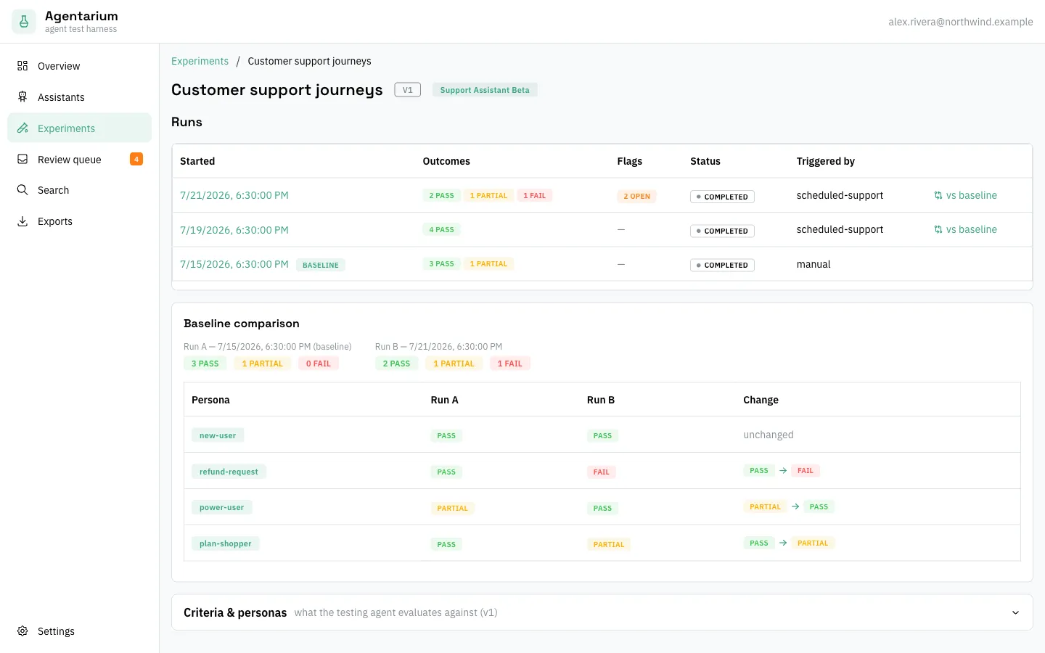Click Run B FAIL result for refund-request
Image resolution: width=1045 pixels, height=653 pixels.
coord(601,472)
